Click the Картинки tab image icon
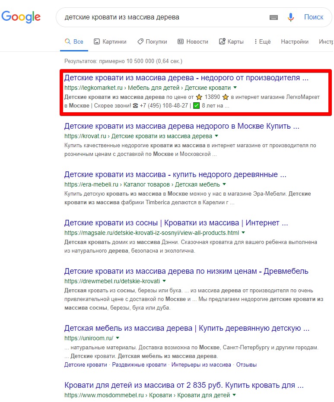 click(96, 41)
